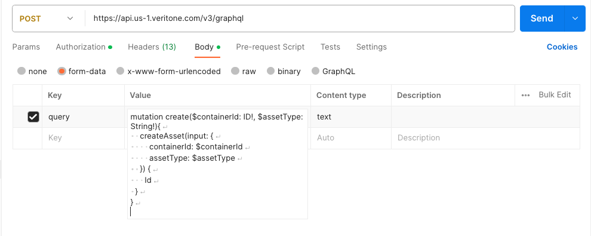Viewport: 591px width, 236px height.
Task: Switch to the Authorization tab
Action: pyautogui.click(x=84, y=47)
